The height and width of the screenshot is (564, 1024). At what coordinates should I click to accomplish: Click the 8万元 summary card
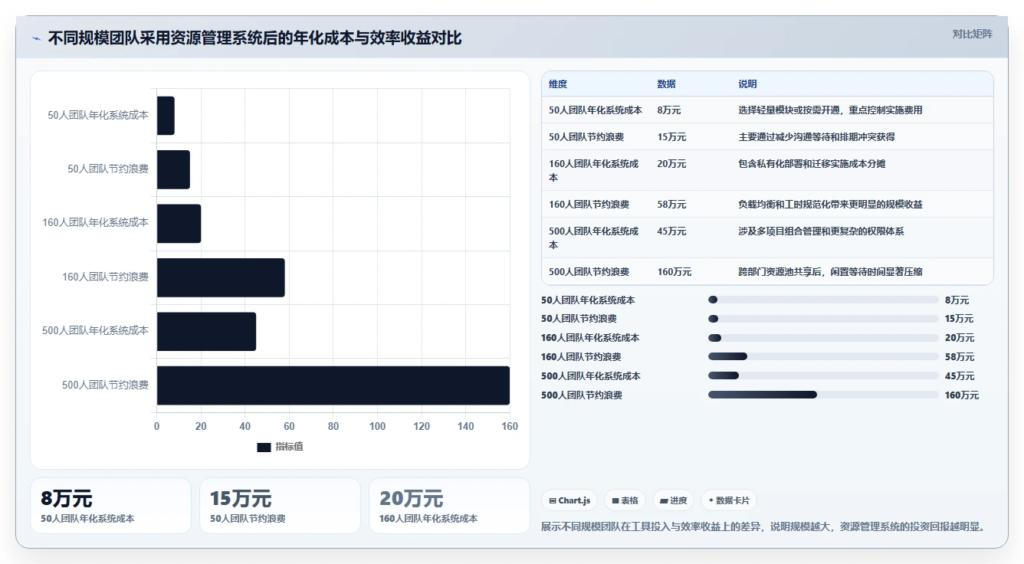pyautogui.click(x=110, y=506)
